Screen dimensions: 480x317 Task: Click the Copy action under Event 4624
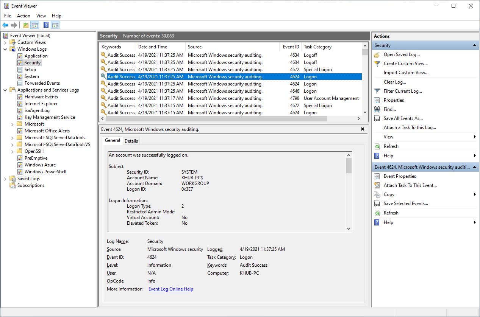[389, 194]
